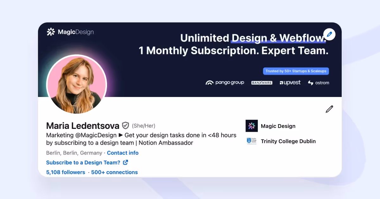The width and height of the screenshot is (380, 199).
Task: Click the Unlimited Design & Webflow banner heading
Action: click(253, 38)
